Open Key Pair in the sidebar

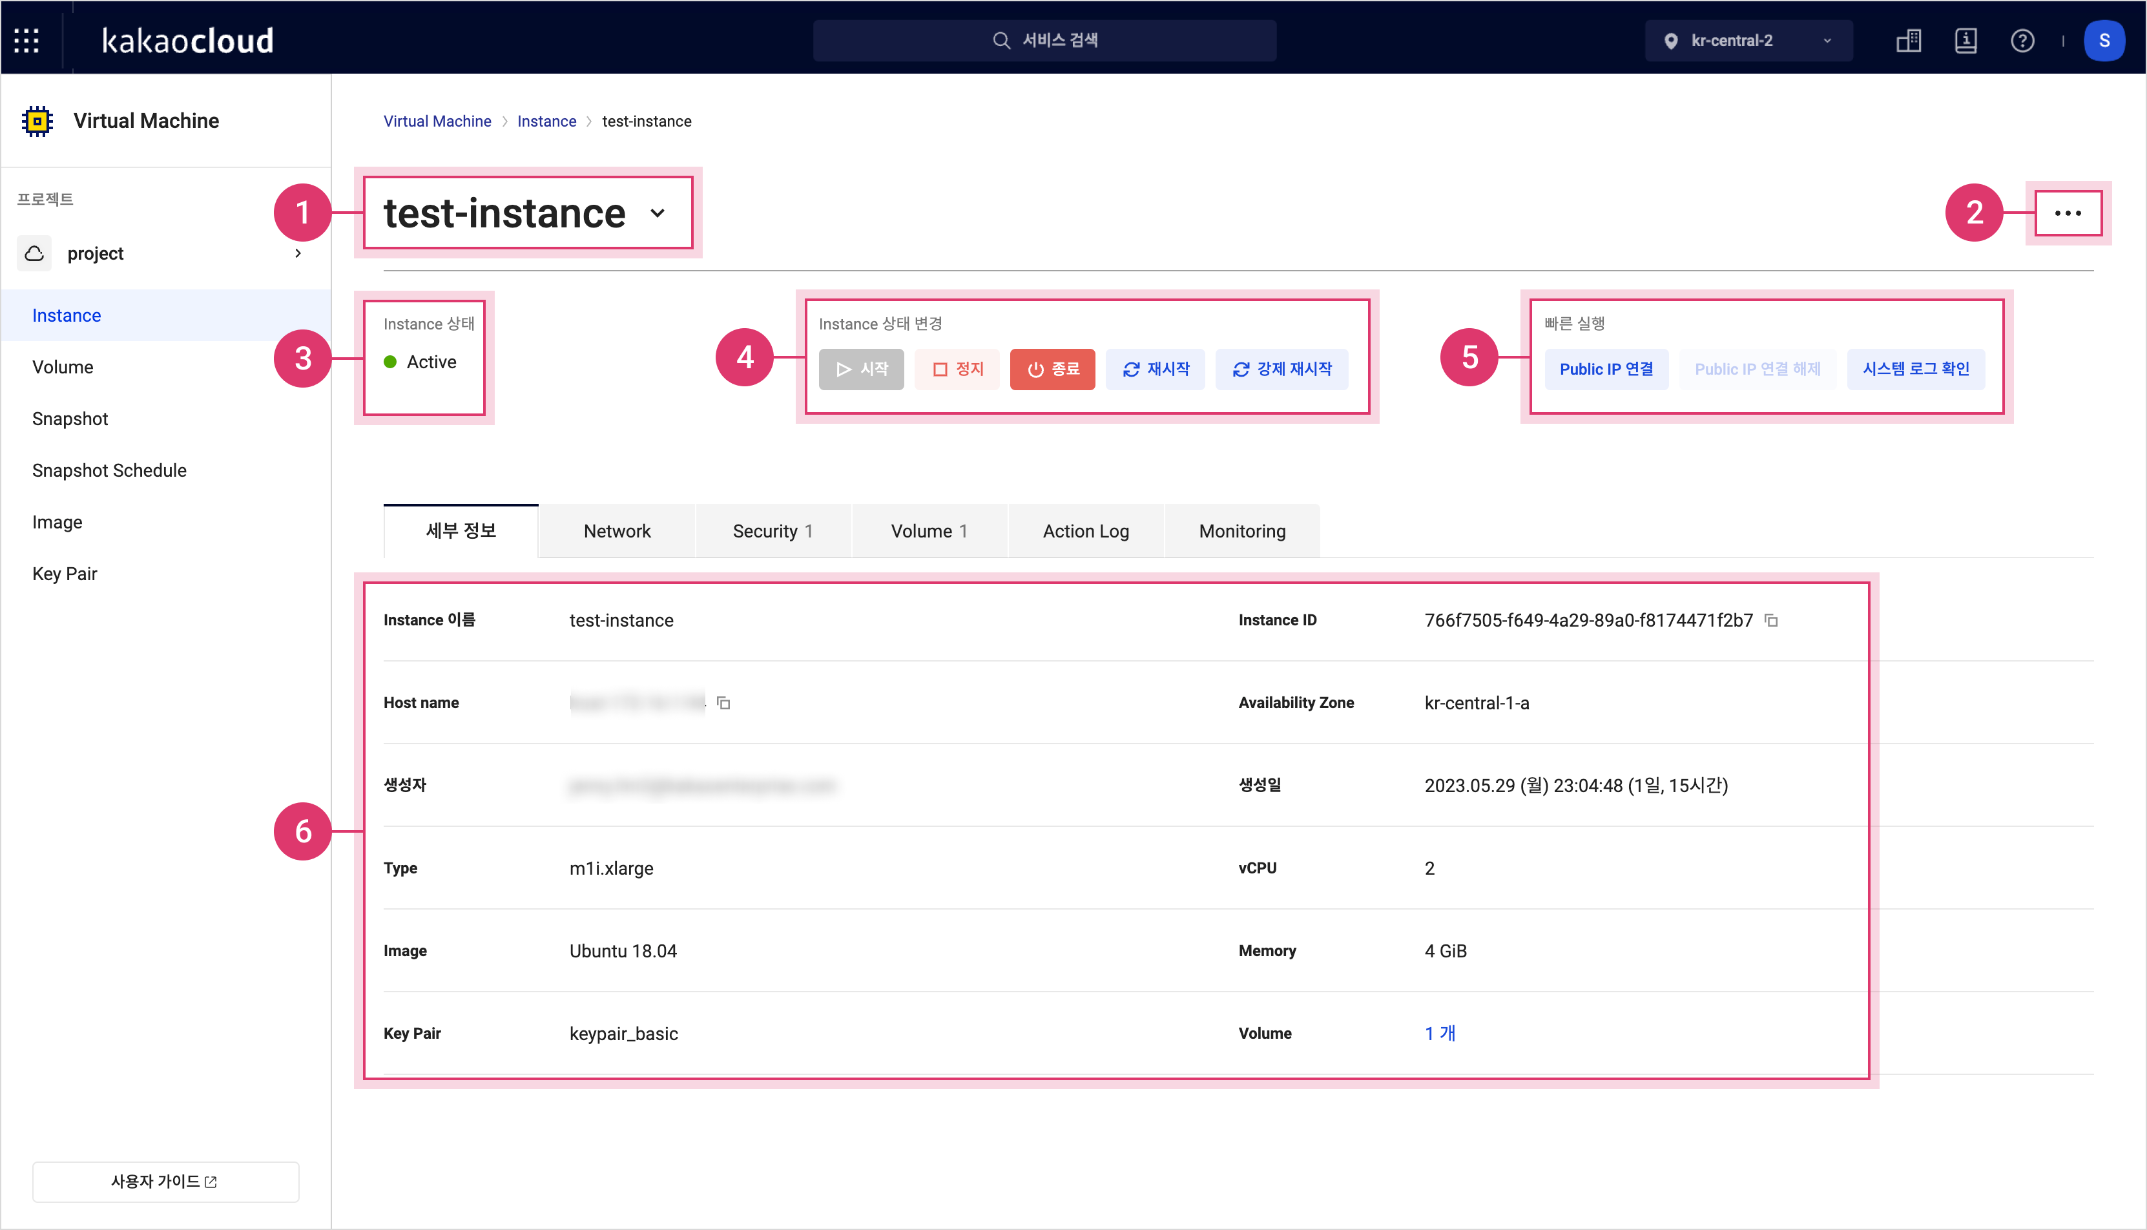click(x=165, y=574)
